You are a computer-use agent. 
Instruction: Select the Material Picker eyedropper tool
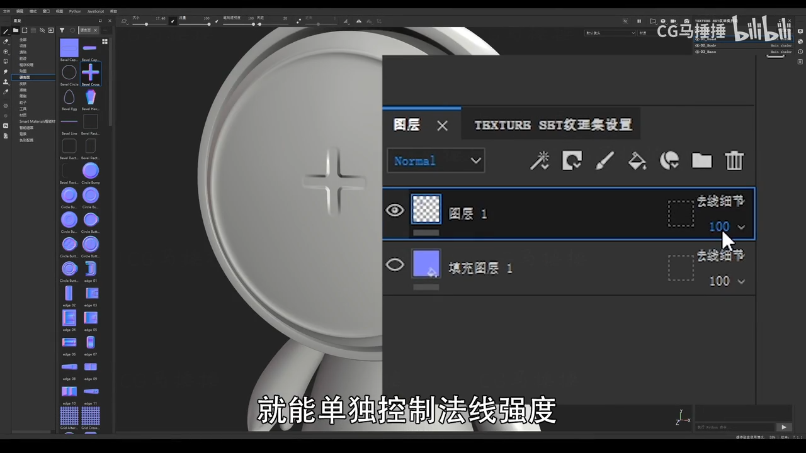click(6, 92)
